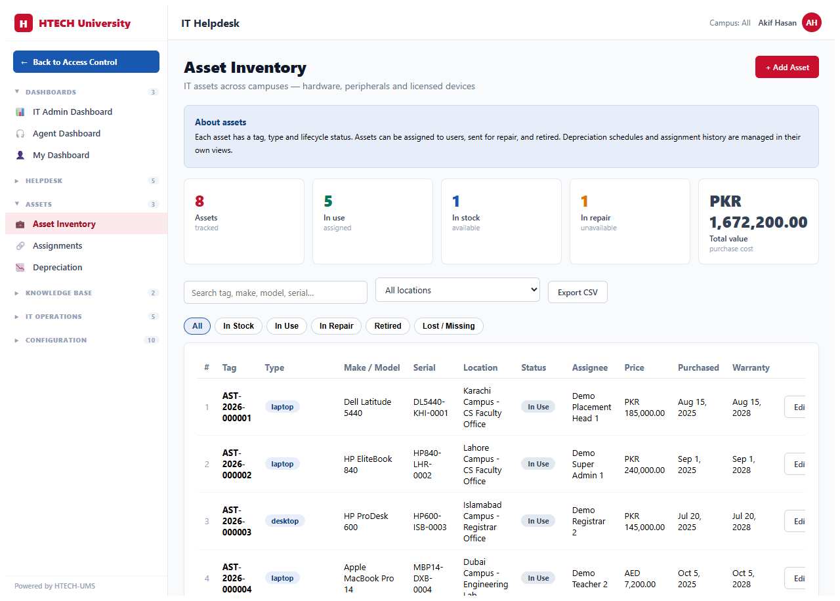The width and height of the screenshot is (840, 601).
Task: Click the Campus: All selector
Action: point(730,23)
